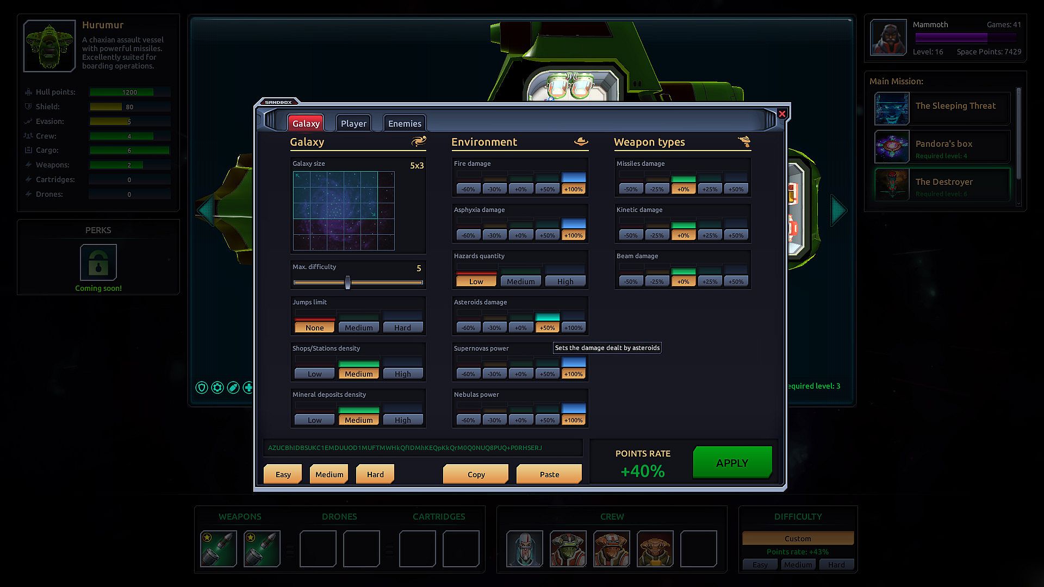Adjust the Max. difficulty slider handle

[347, 282]
